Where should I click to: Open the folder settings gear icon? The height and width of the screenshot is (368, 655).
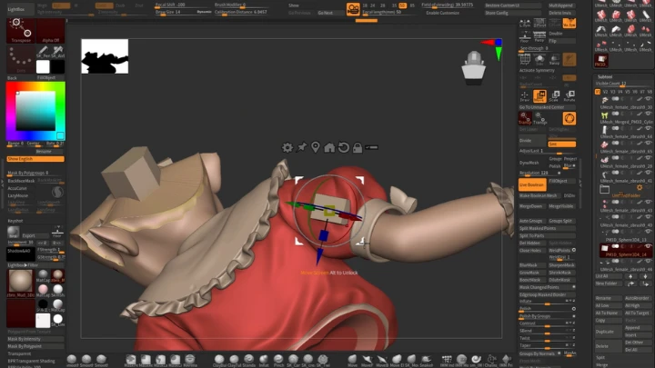[640, 188]
